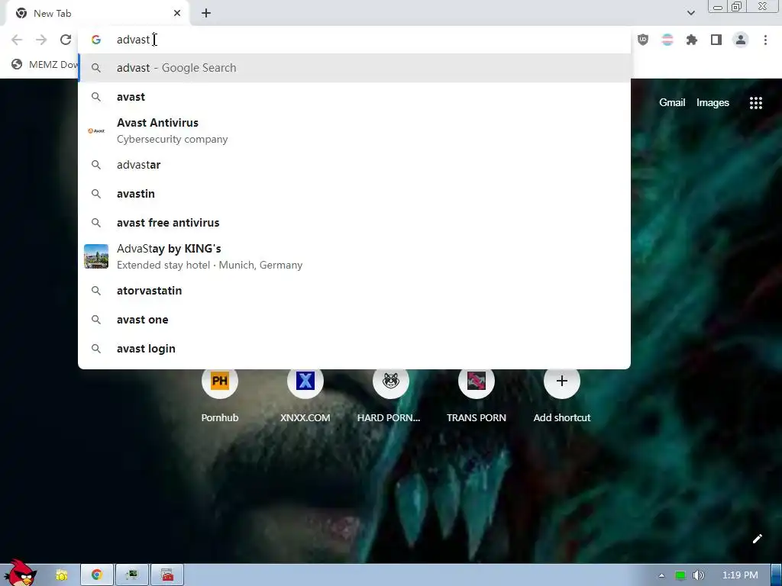Open the uBlock Origin shield extension
The width and height of the screenshot is (782, 586).
pos(643,40)
